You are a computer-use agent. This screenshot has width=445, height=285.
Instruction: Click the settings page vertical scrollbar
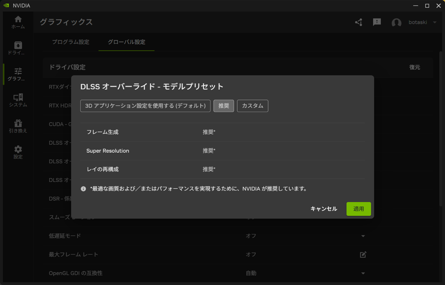tap(441, 129)
